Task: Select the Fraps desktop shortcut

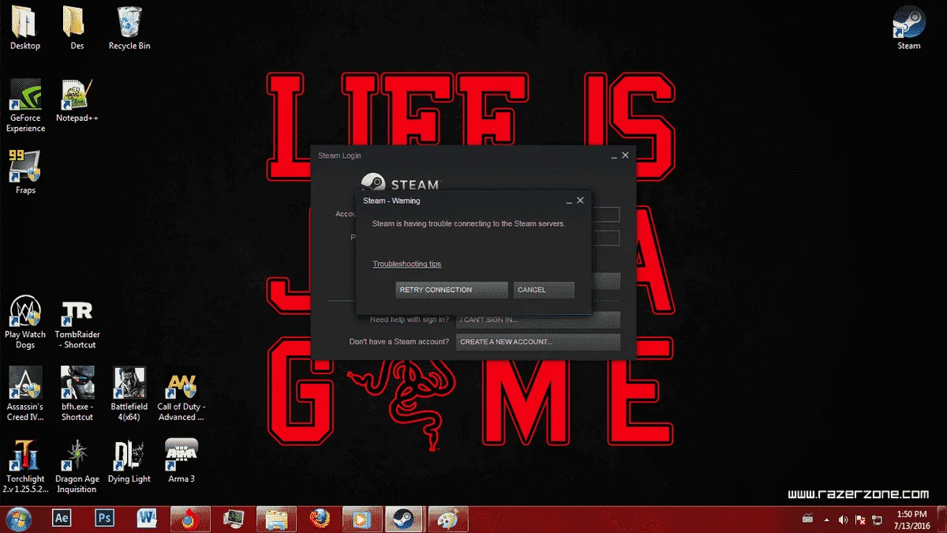Action: tap(25, 172)
